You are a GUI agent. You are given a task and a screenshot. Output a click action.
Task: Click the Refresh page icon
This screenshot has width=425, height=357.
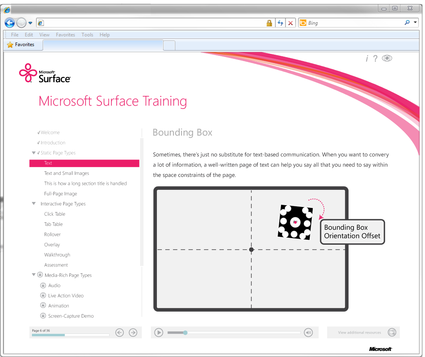pyautogui.click(x=280, y=23)
